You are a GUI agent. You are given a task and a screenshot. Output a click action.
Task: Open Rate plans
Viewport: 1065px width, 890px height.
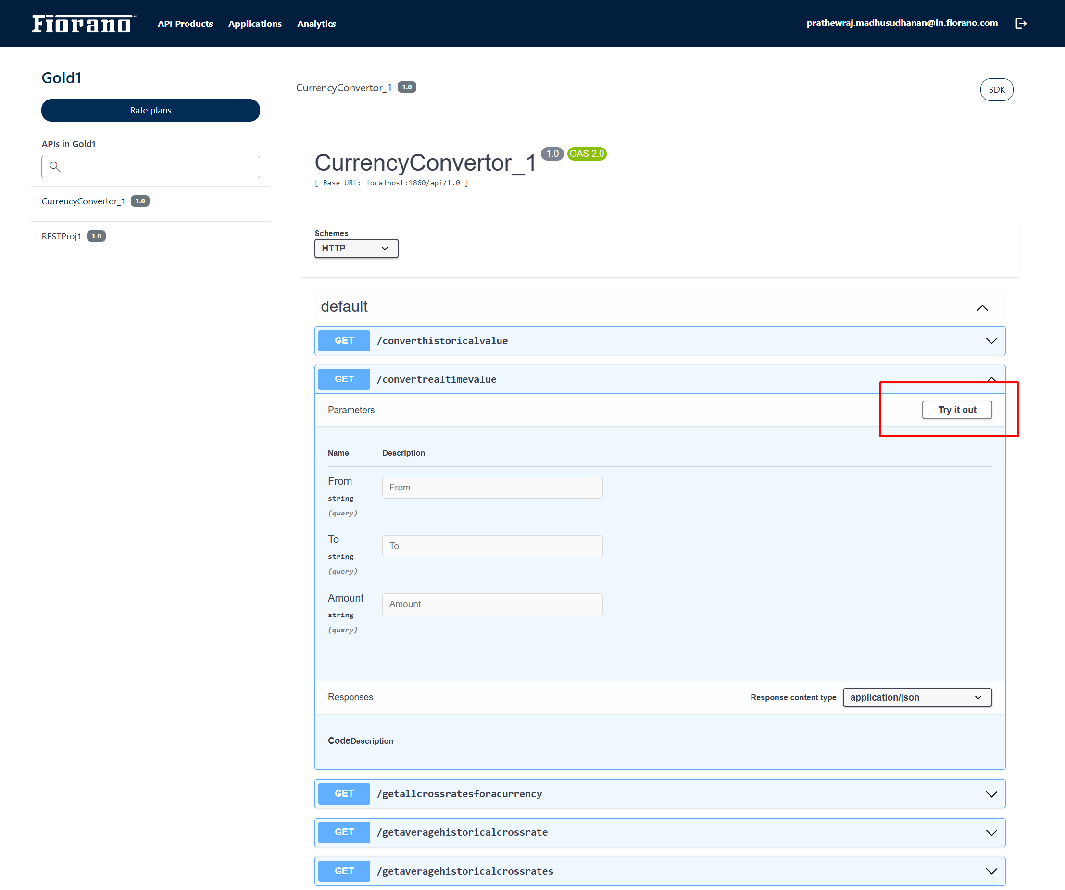150,111
